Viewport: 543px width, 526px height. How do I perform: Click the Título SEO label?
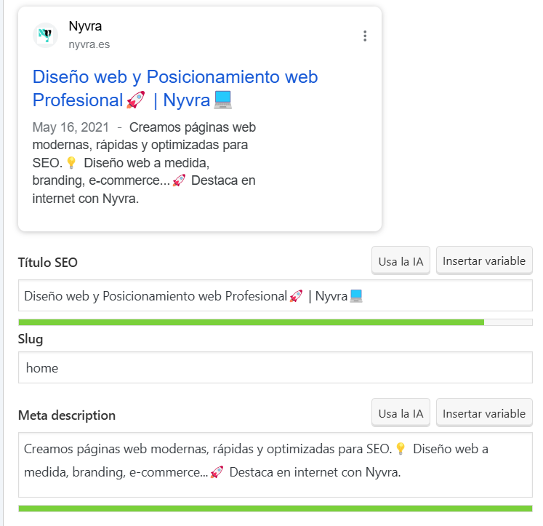[48, 263]
